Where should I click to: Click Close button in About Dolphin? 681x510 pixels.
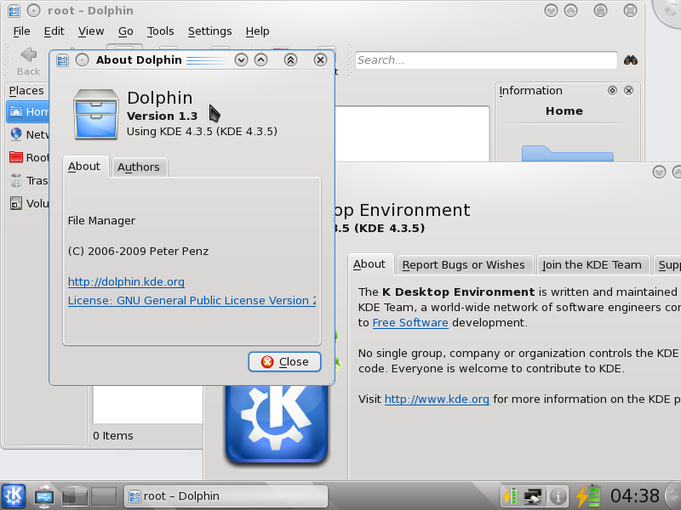tap(284, 362)
